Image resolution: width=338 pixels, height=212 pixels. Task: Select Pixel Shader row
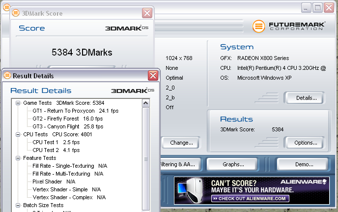pyautogui.click(x=54, y=182)
